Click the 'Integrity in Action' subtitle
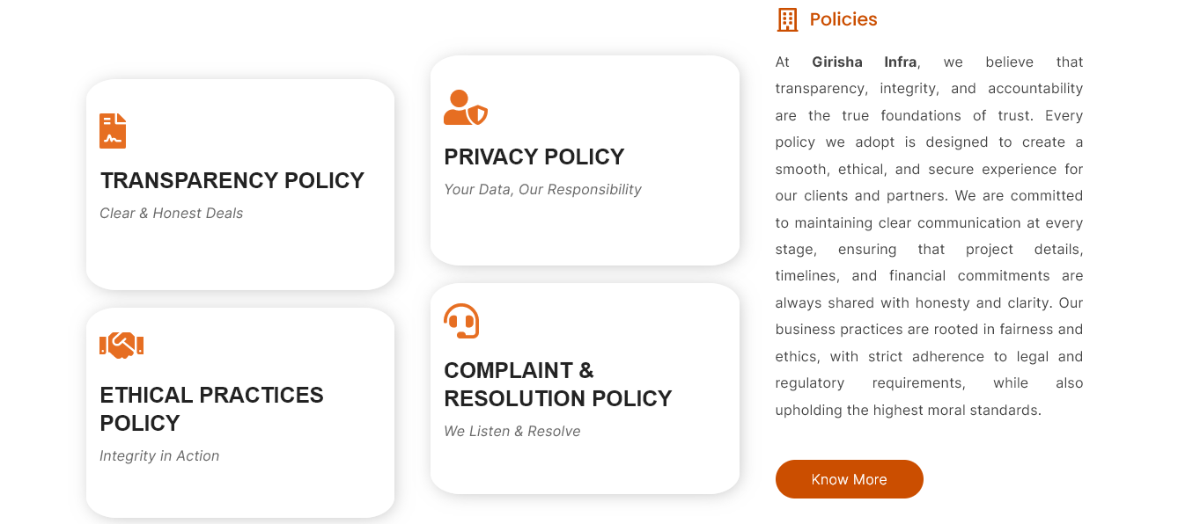Screen dimensions: 1178x524 tap(159, 456)
